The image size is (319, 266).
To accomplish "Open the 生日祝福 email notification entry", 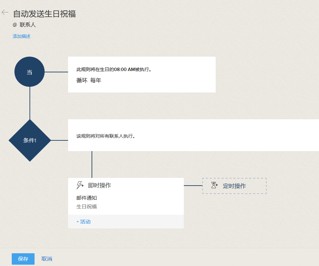I will (x=87, y=206).
